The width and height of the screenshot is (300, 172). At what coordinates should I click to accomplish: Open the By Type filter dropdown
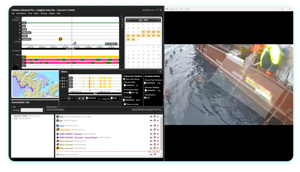tap(32, 110)
